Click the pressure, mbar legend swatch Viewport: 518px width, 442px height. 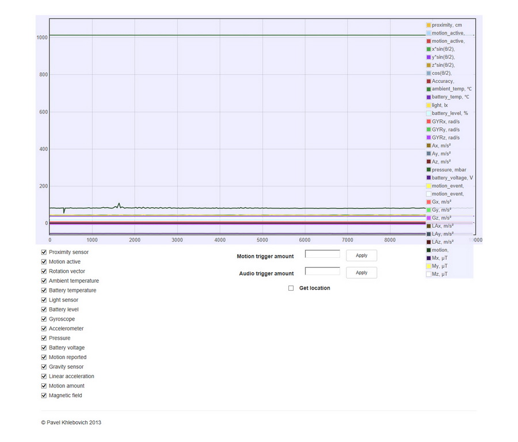coord(429,170)
